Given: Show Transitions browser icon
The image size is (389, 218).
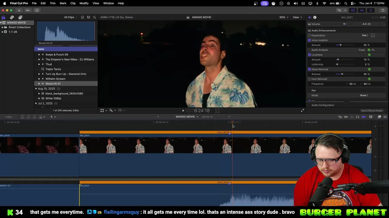Looking at the screenshot, I should tap(385, 117).
